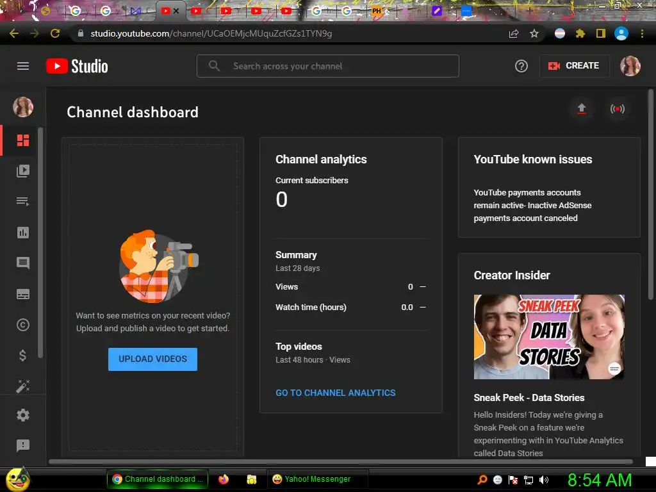Viewport: 656px width, 492px height.
Task: Select the Channel dashboard Chrome taskbar button
Action: point(158,479)
